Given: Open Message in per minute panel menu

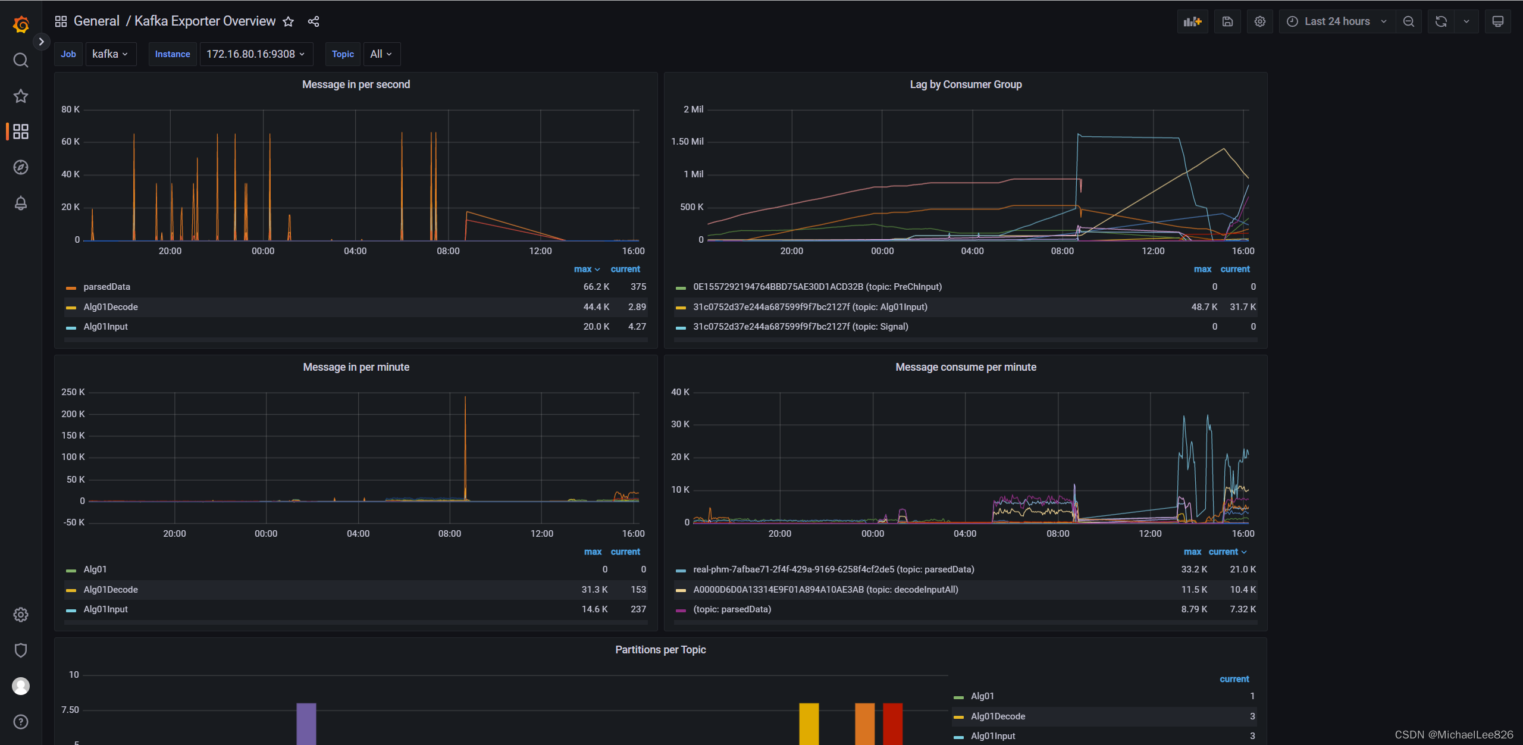Looking at the screenshot, I should [356, 367].
